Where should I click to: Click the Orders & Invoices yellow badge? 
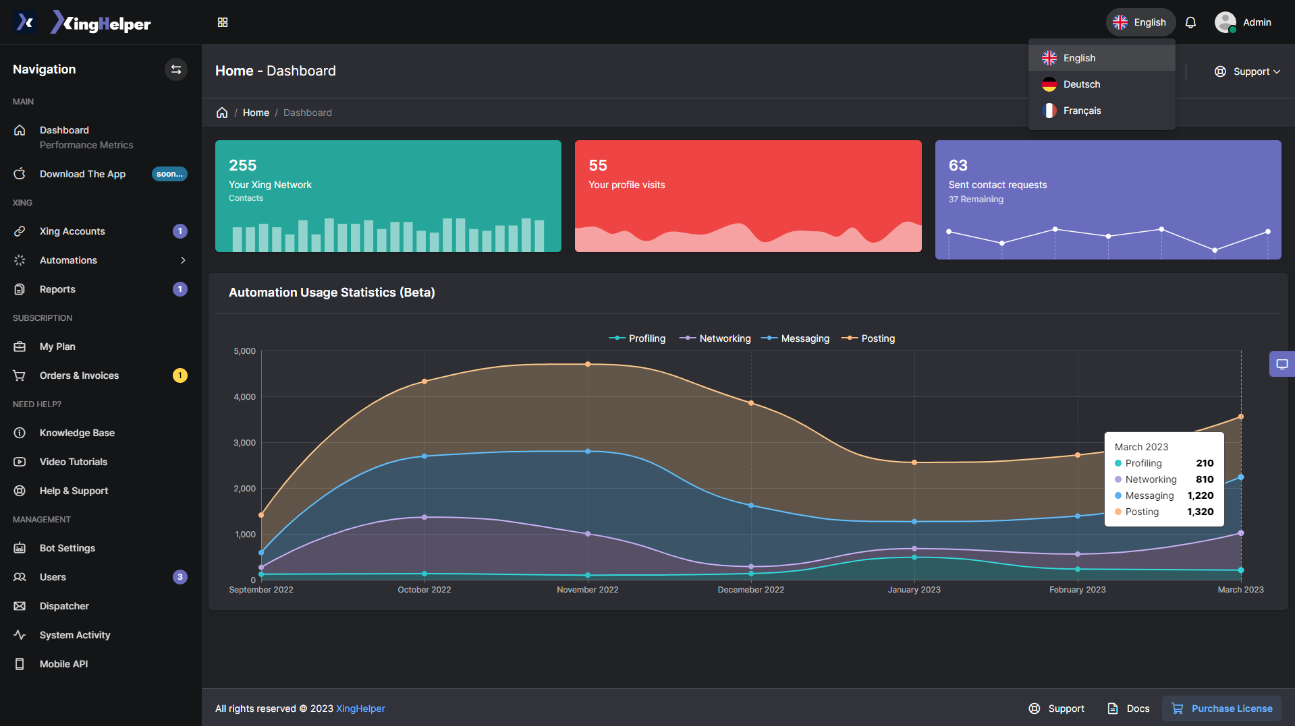coord(180,375)
